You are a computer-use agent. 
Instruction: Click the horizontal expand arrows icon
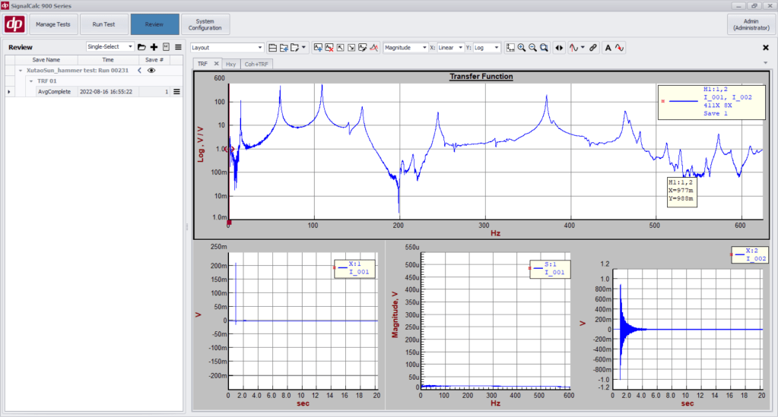click(x=559, y=47)
